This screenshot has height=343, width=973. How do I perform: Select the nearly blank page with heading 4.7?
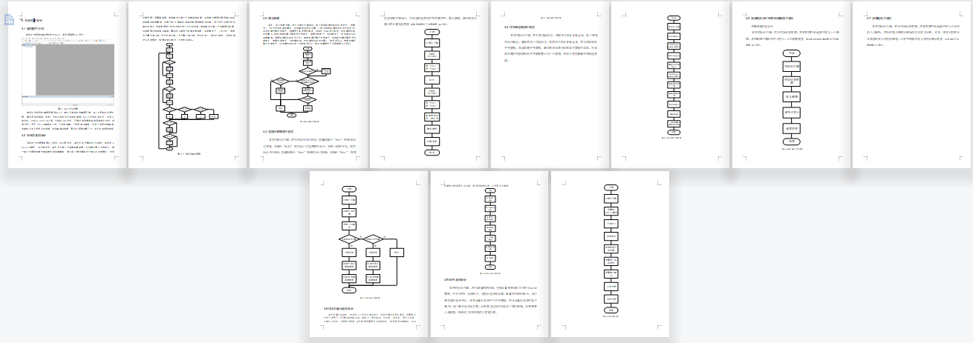pyautogui.click(x=912, y=84)
